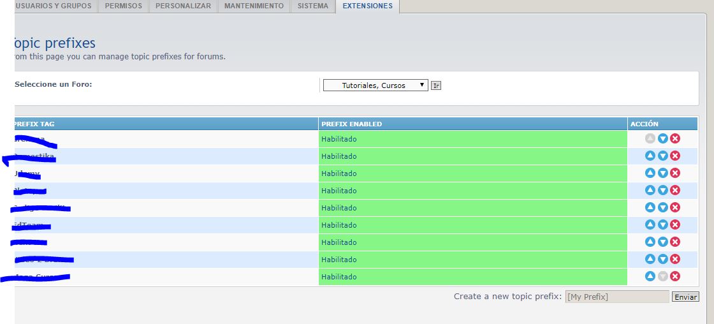Toggle Habilitado status of the fifth prefix
The width and height of the screenshot is (714, 324).
click(x=339, y=208)
